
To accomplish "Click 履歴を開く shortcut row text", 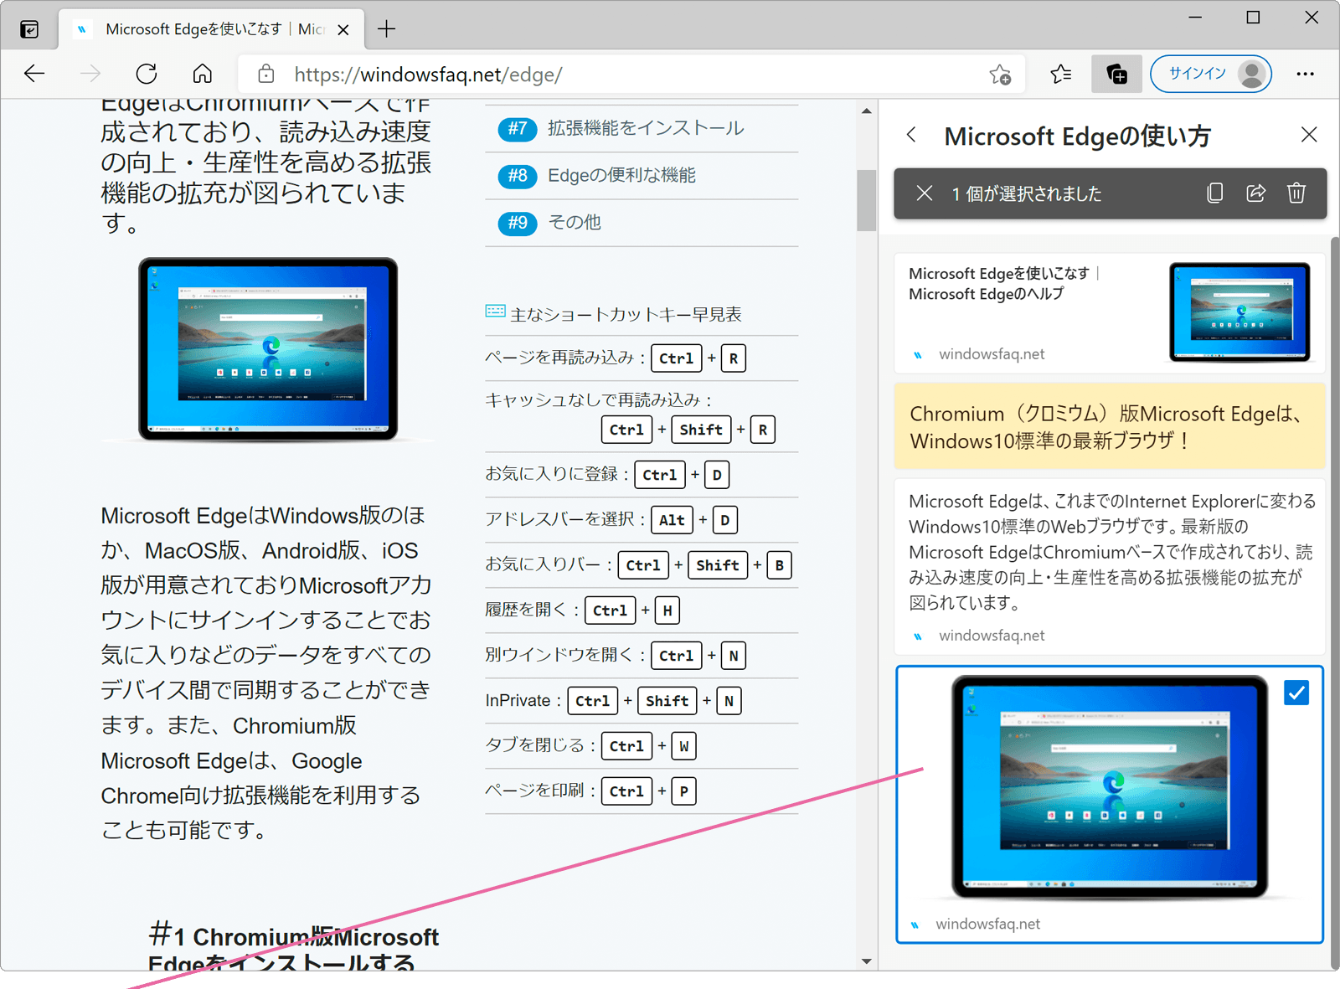I will 526,610.
